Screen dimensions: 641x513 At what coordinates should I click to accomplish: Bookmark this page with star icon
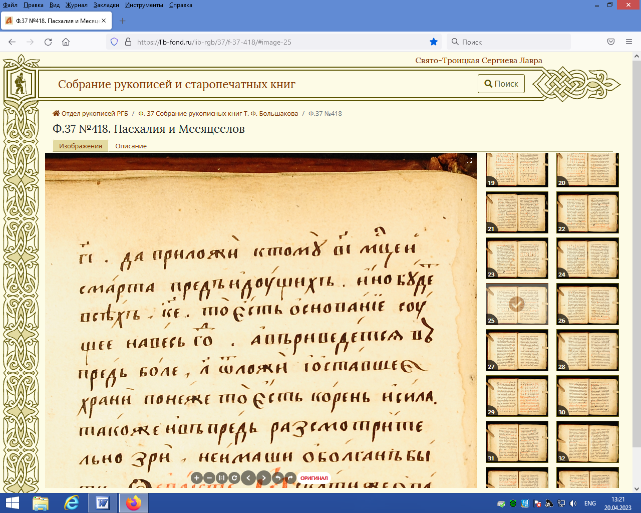pos(434,42)
